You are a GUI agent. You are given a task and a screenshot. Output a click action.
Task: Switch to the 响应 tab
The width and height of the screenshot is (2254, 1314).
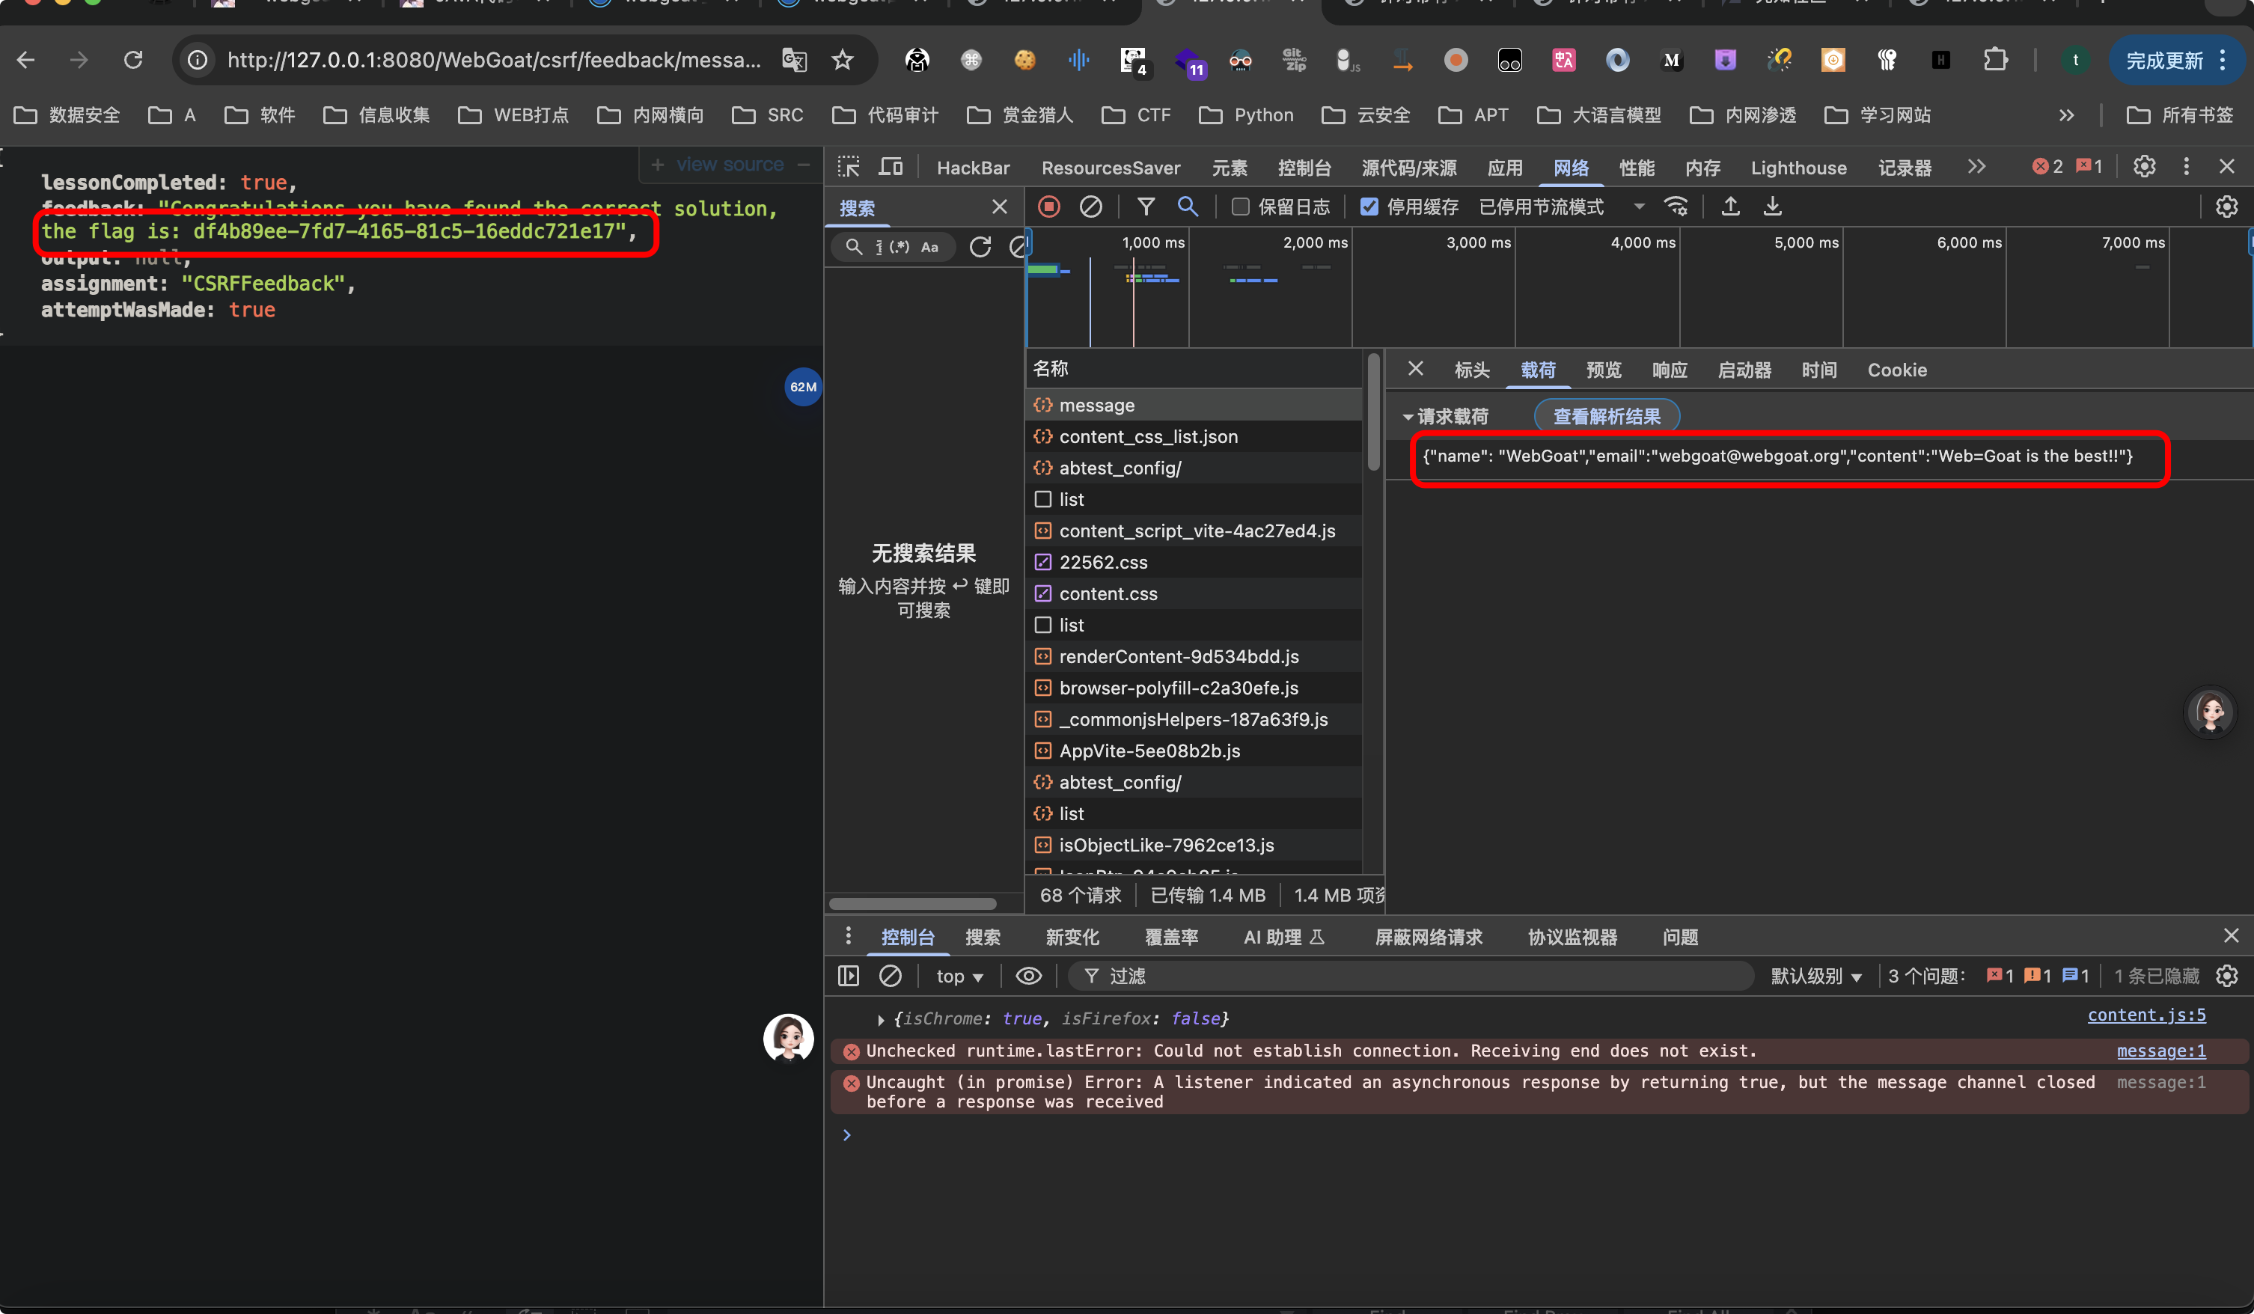pos(1669,370)
